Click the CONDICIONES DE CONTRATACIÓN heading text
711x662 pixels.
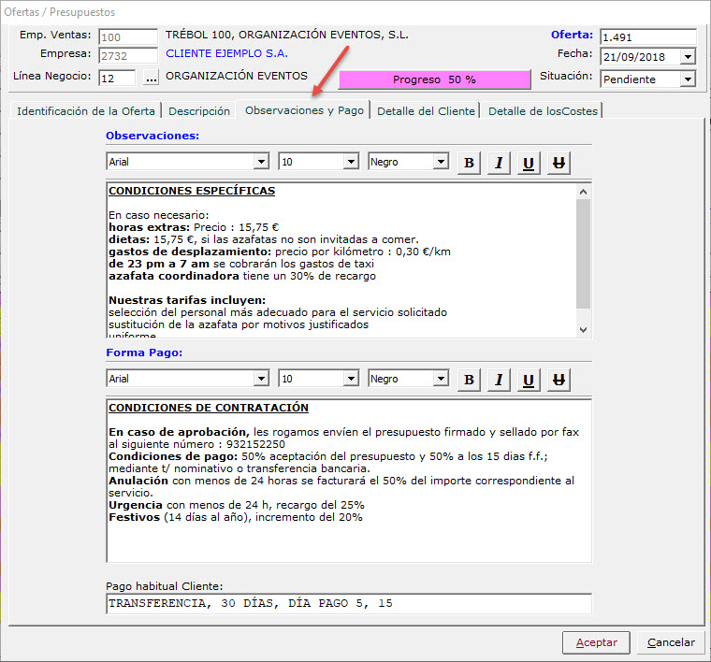tap(209, 408)
